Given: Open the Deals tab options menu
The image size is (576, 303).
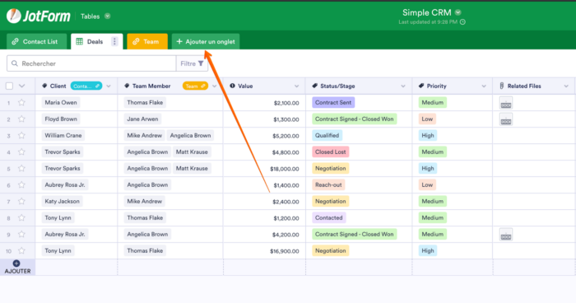Looking at the screenshot, I should pyautogui.click(x=114, y=41).
